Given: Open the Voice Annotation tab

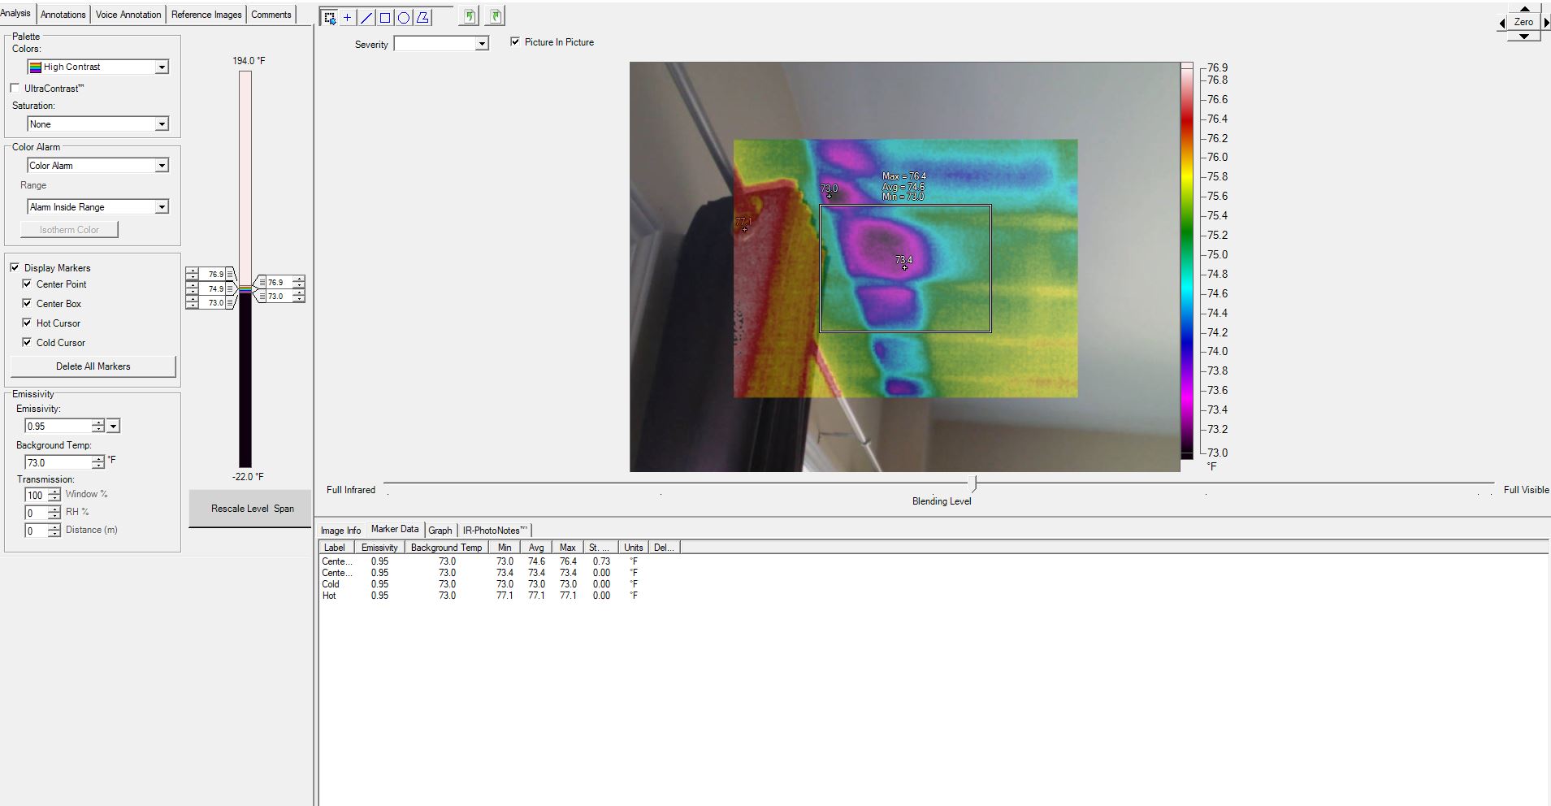Looking at the screenshot, I should coord(128,15).
